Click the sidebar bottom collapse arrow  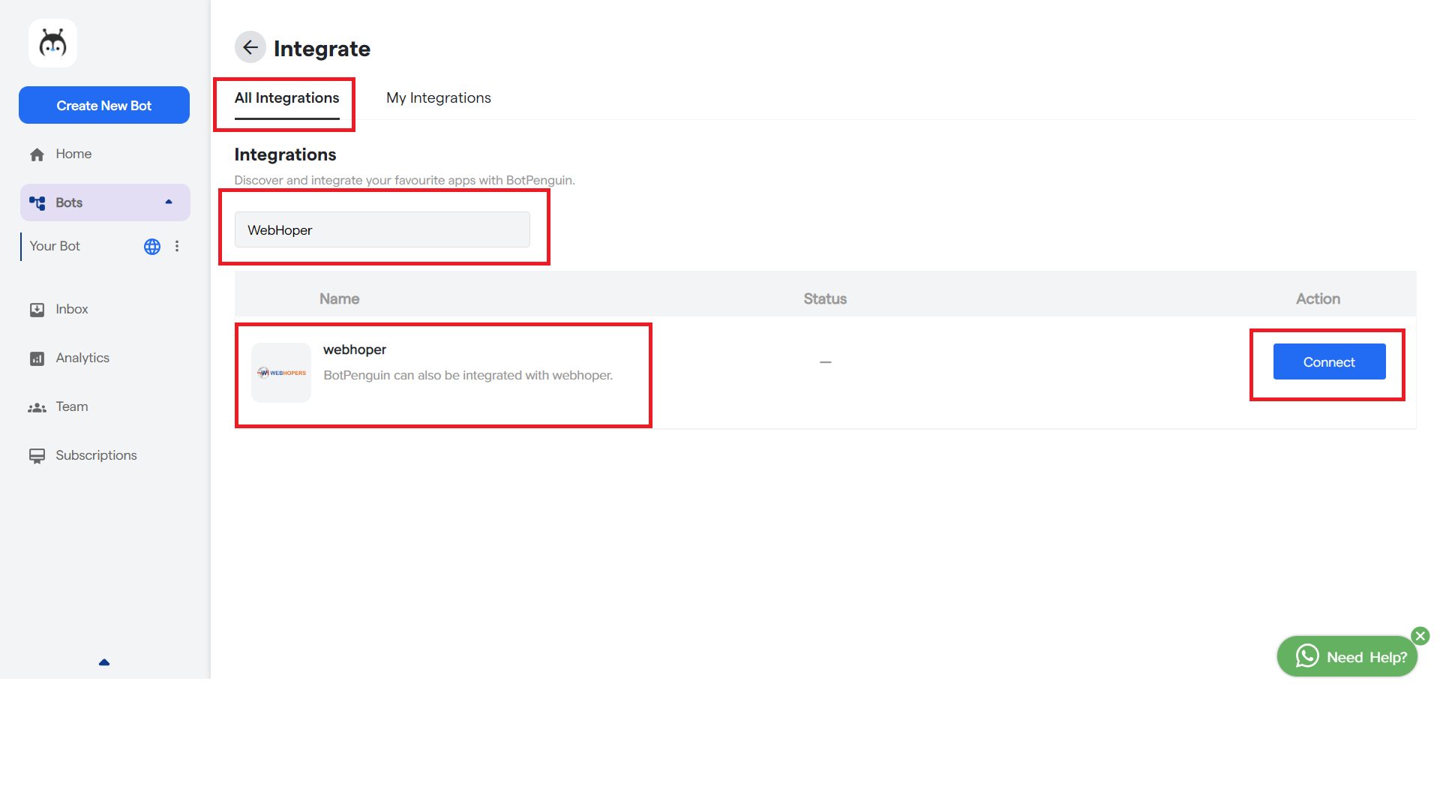[x=104, y=662]
